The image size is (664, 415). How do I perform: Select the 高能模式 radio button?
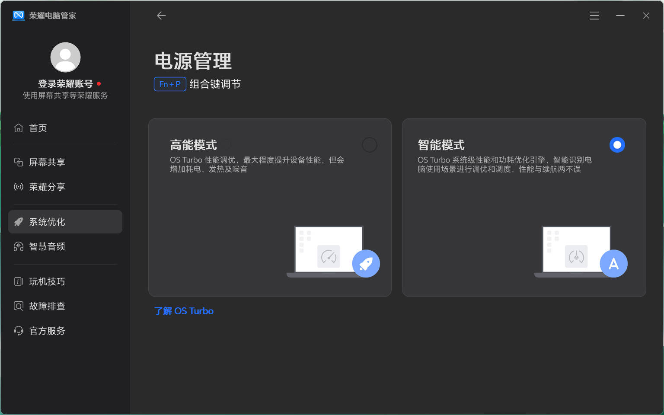(x=370, y=145)
